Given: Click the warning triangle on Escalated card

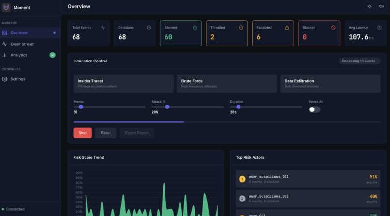Looking at the screenshot, I should 287,28.
